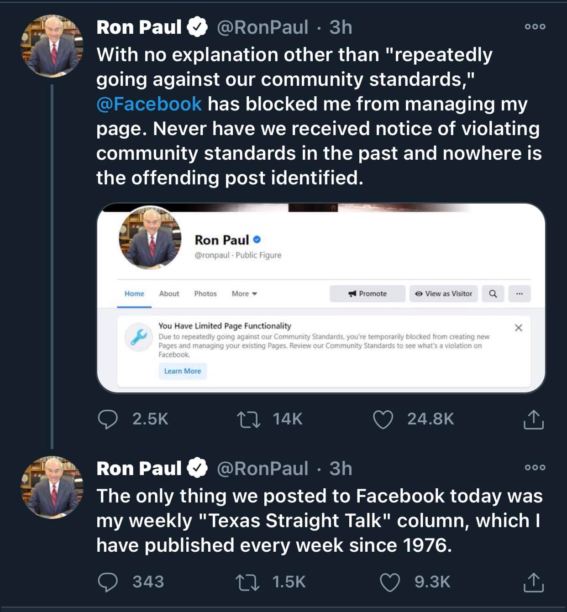
Task: Retweet the tweet with 1.5K retweets
Action: tap(247, 582)
